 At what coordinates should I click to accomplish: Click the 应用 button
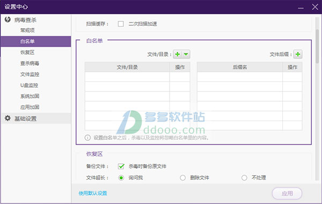click(287, 193)
